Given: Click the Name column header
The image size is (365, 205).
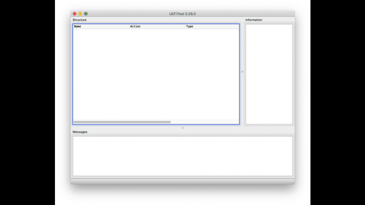Looking at the screenshot, I should [x=101, y=26].
